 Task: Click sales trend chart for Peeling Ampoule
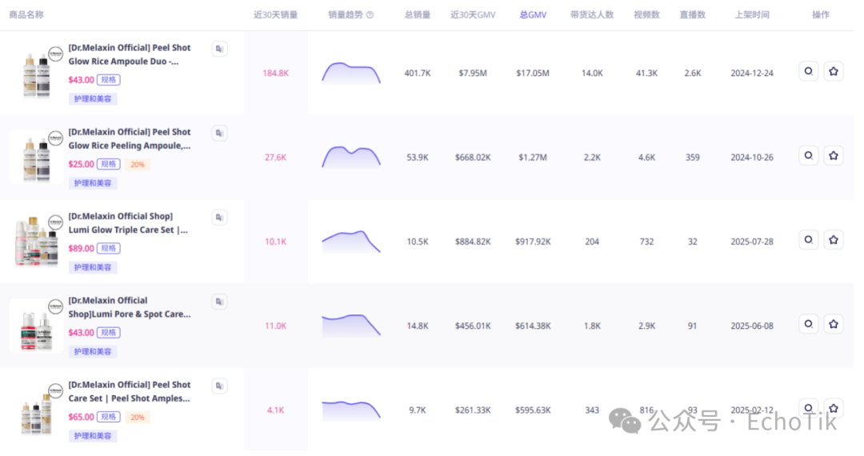pos(351,158)
